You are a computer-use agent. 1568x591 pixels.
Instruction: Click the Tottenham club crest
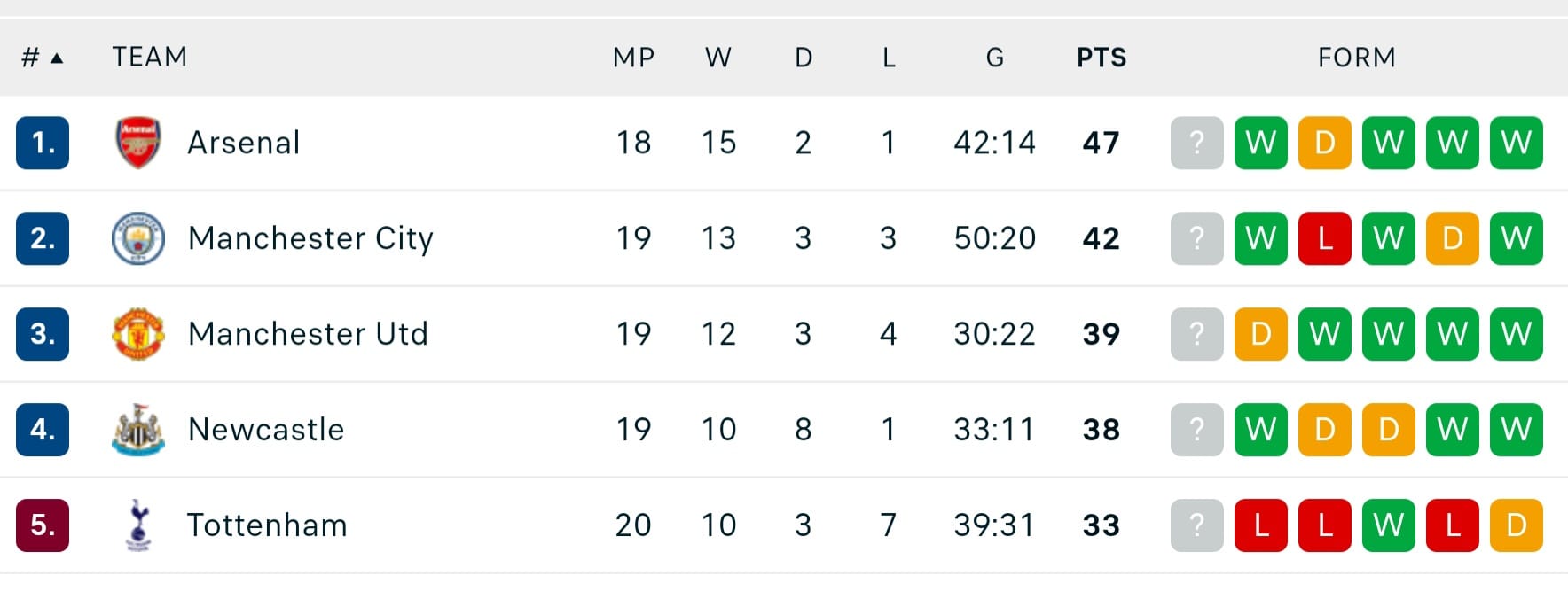(138, 525)
